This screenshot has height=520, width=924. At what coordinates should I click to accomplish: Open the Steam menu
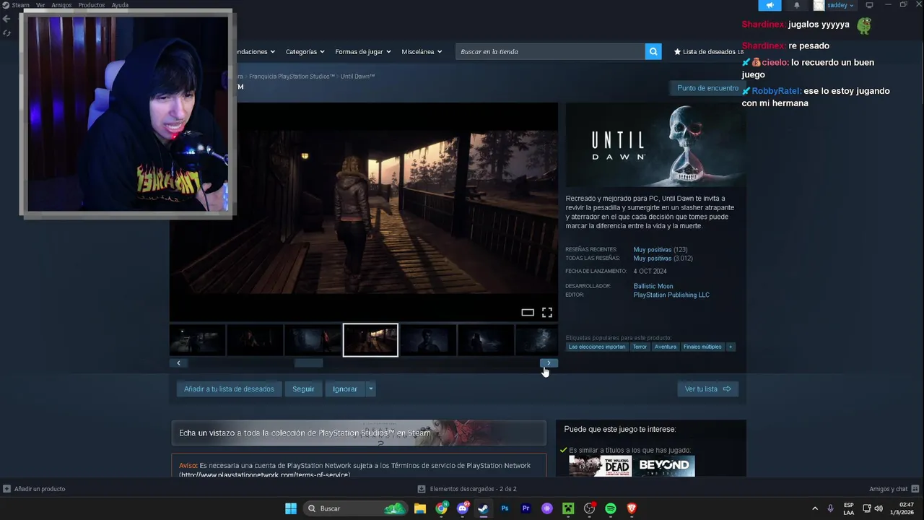coord(16,5)
